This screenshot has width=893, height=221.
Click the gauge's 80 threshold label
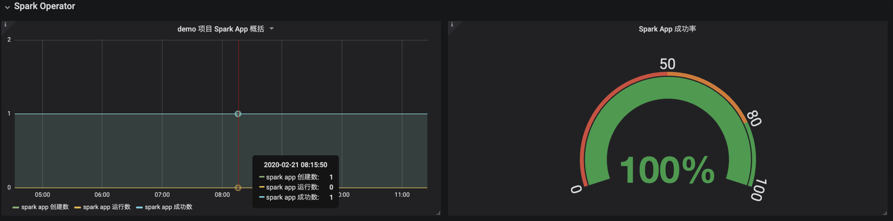(754, 118)
